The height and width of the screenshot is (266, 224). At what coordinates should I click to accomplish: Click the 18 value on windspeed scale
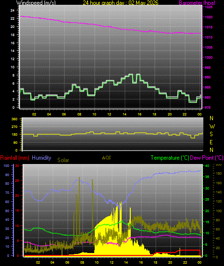point(12,35)
